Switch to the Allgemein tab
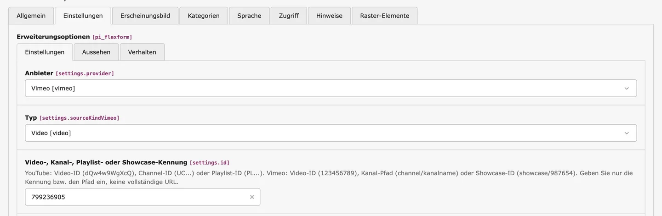 [31, 16]
